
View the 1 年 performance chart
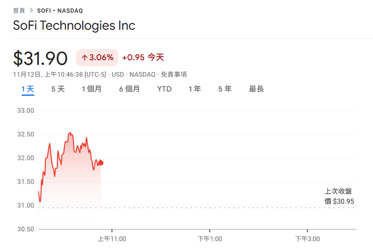(195, 89)
